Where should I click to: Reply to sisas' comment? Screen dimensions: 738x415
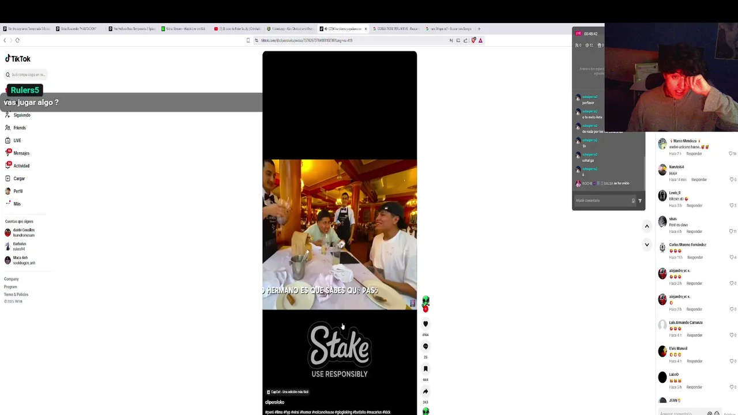694,232
